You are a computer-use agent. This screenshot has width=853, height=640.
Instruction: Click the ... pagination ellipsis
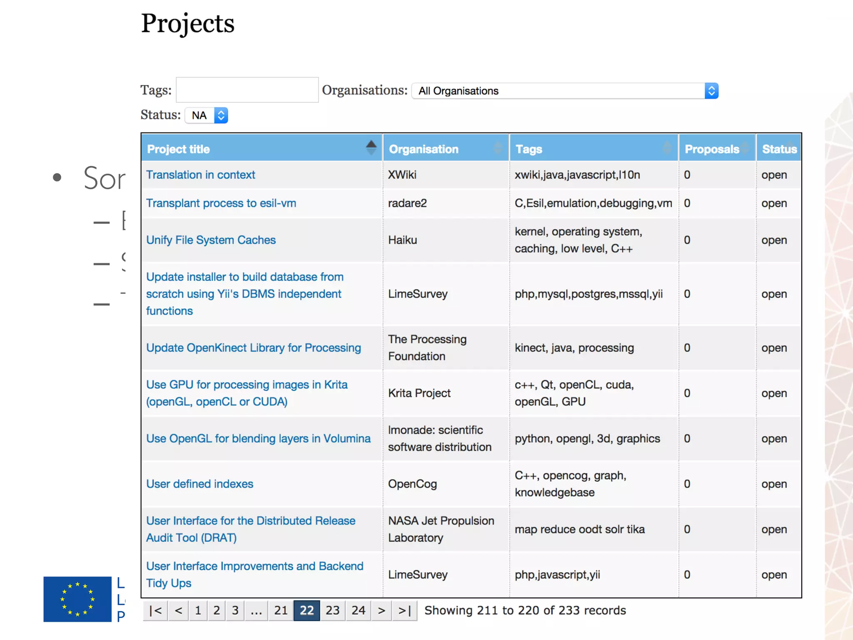(257, 610)
